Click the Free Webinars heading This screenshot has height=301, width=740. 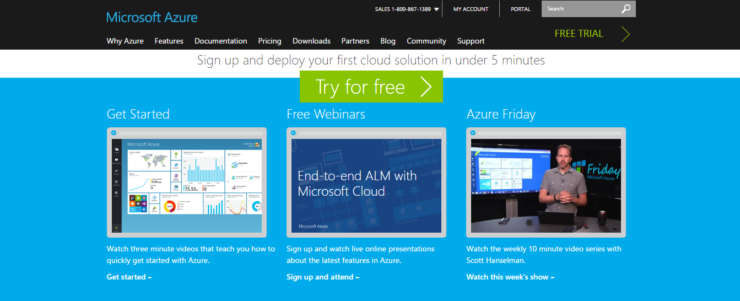pyautogui.click(x=326, y=114)
